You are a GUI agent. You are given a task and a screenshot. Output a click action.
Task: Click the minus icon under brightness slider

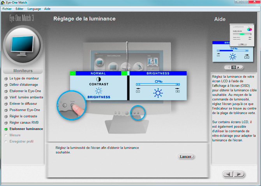tap(138, 91)
